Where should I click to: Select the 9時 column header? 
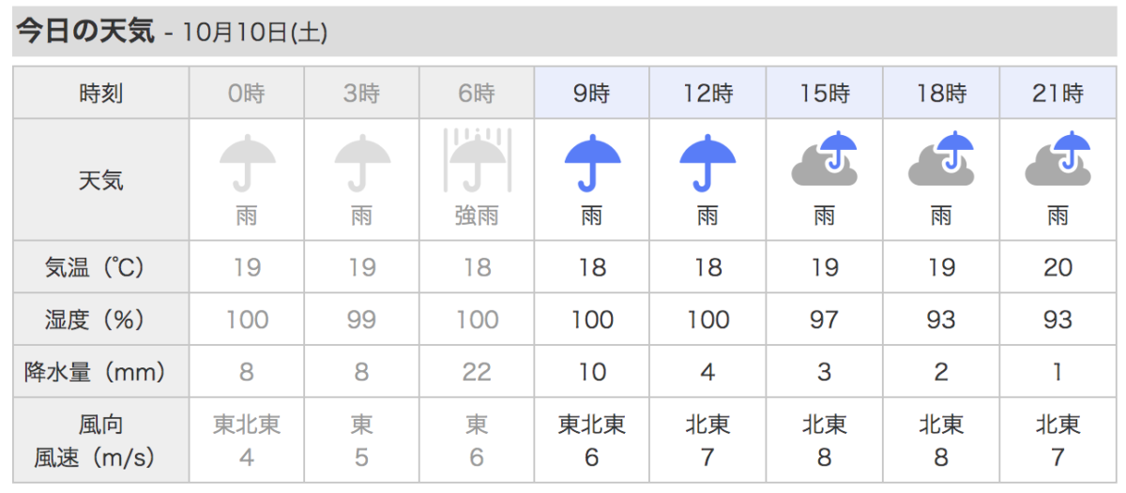pos(592,93)
